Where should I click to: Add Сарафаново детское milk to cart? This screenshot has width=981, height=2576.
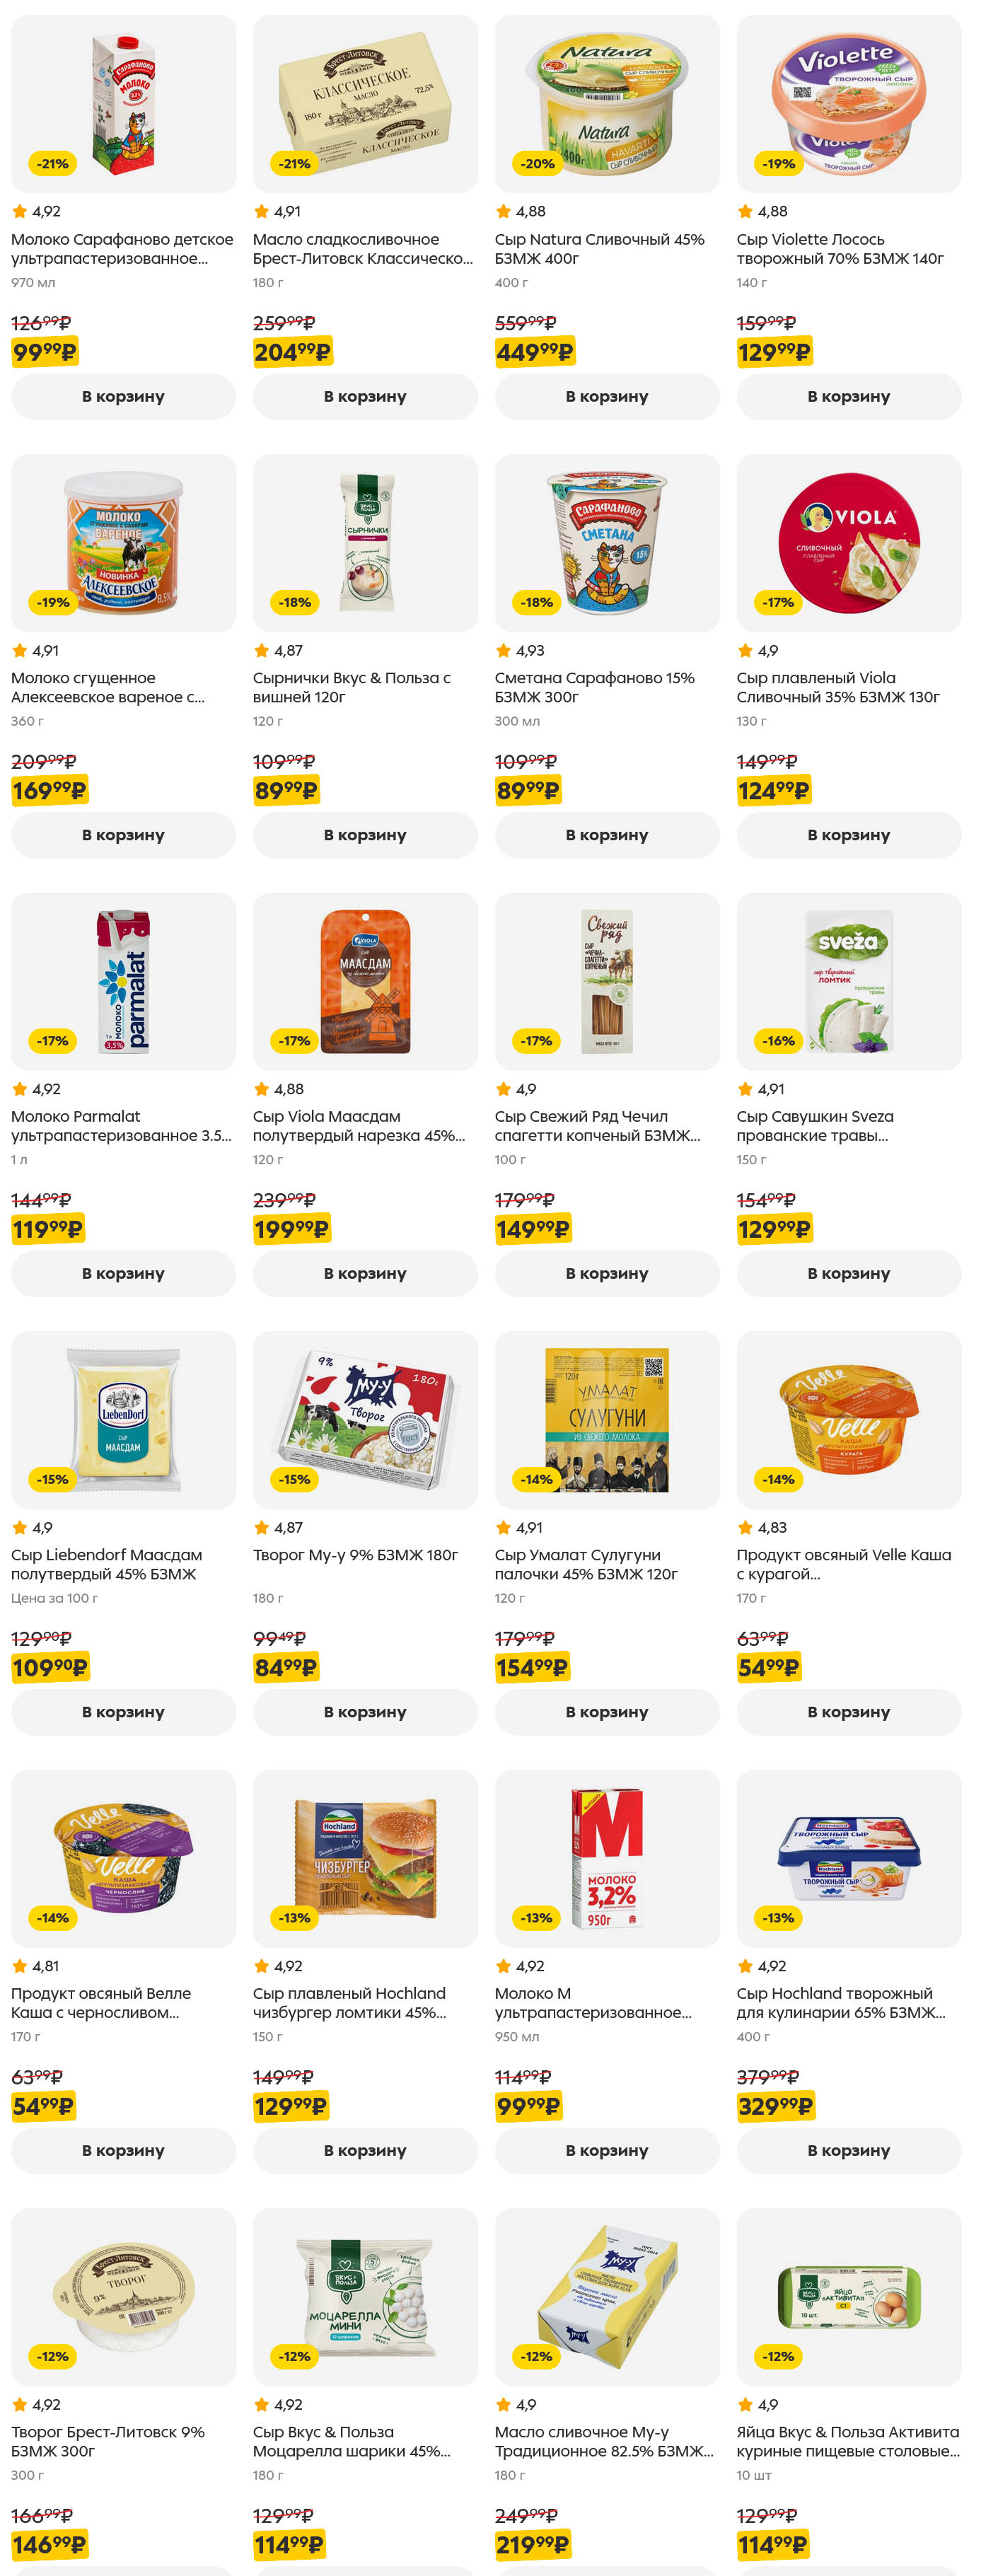(123, 397)
